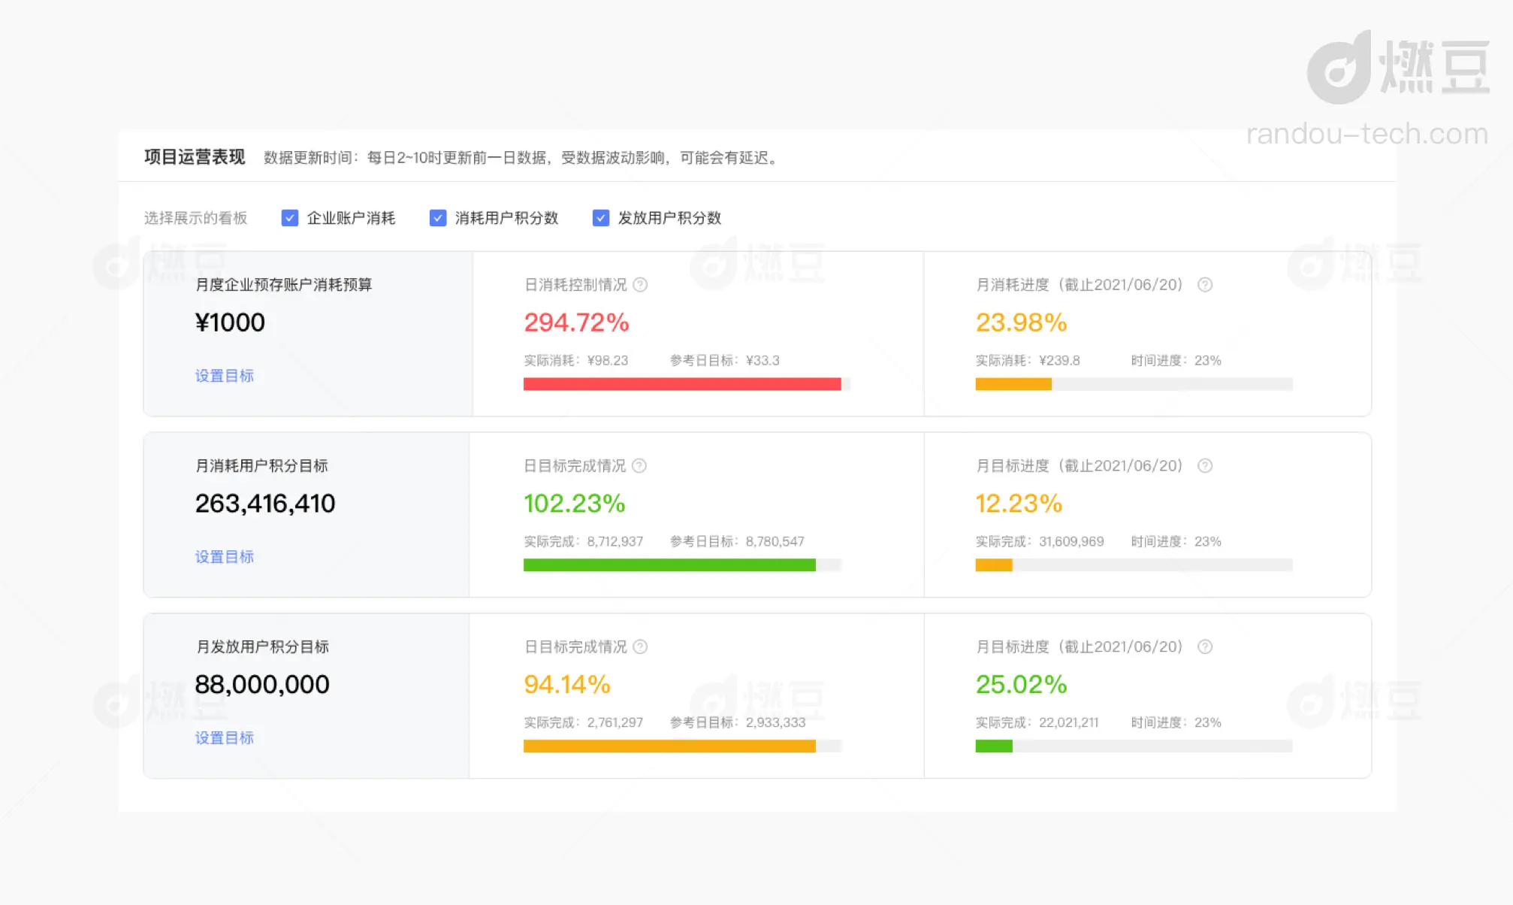Click the orange 23.98% monthly progress bar
The width and height of the screenshot is (1513, 905).
(1013, 384)
